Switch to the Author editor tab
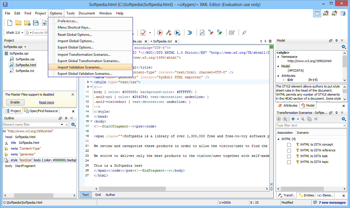 pos(110,195)
